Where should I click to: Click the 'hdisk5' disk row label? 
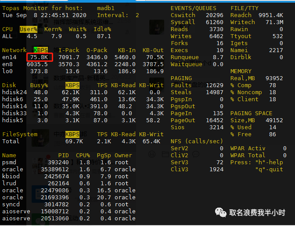click(x=13, y=120)
